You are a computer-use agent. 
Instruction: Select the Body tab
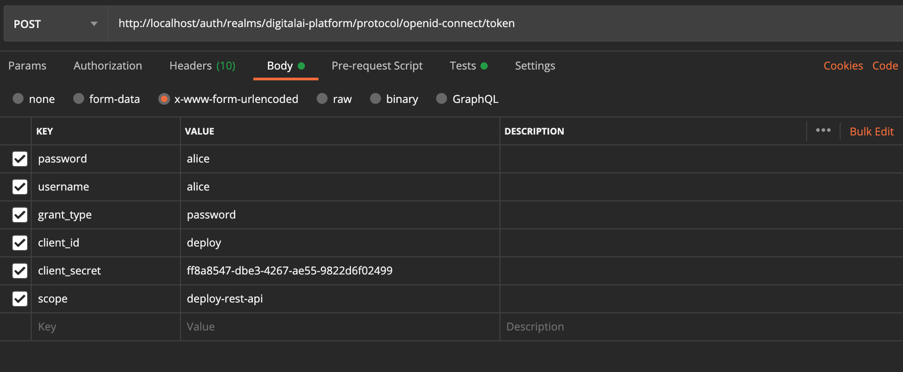point(285,66)
